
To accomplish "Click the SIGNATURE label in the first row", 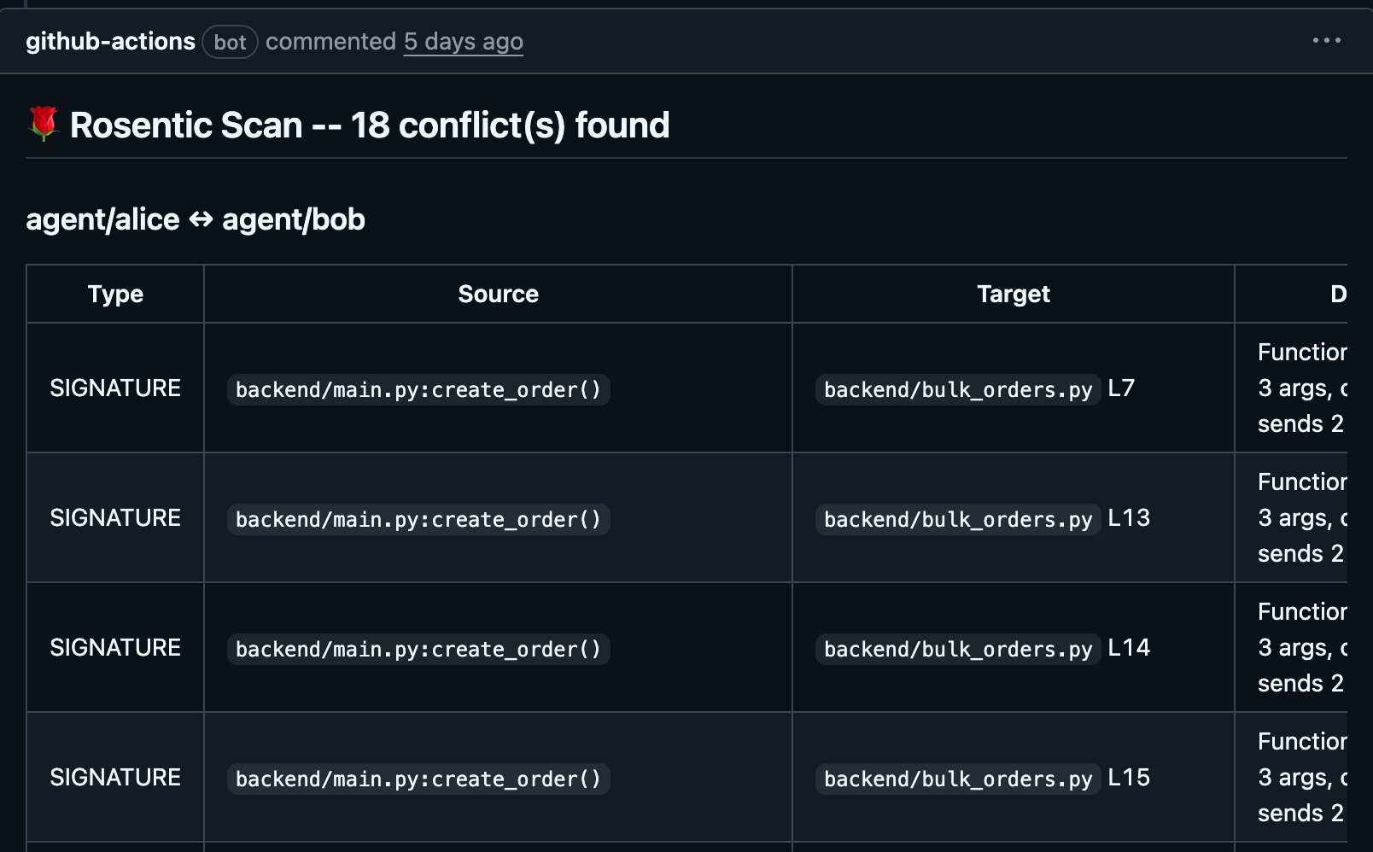I will (115, 388).
